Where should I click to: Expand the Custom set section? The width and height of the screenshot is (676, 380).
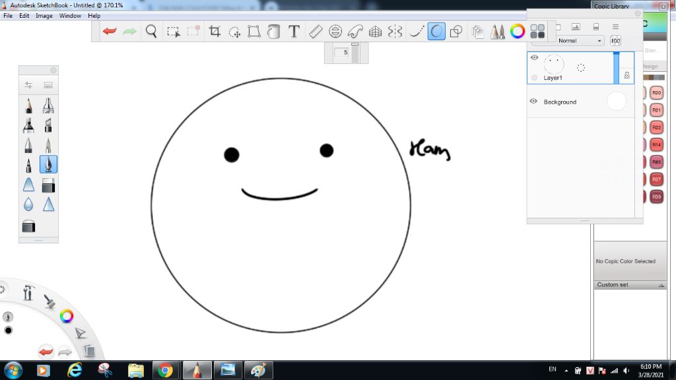[661, 285]
